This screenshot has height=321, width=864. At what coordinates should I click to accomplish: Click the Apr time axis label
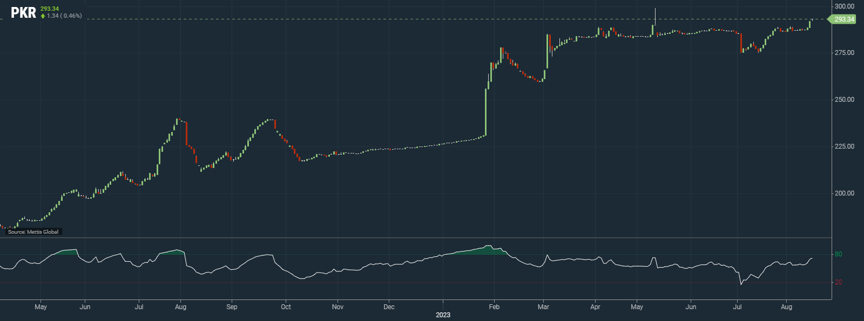595,307
